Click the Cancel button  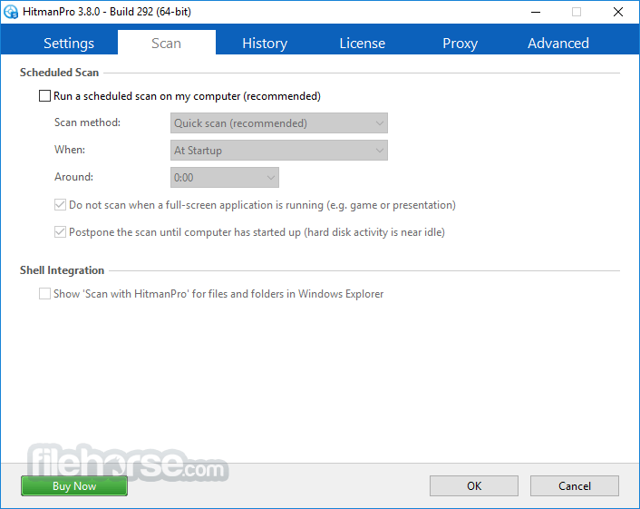(x=575, y=486)
